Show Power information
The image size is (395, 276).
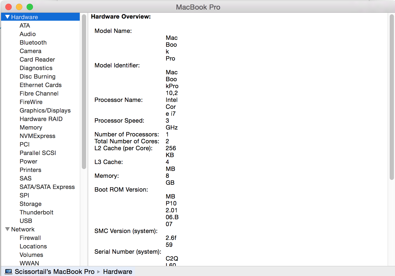click(x=28, y=161)
